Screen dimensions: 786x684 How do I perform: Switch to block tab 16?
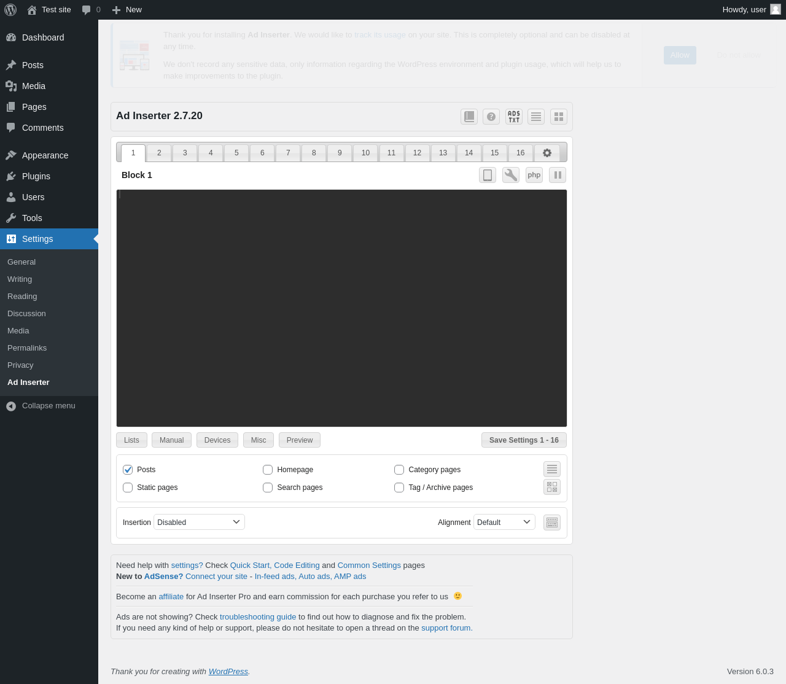520,153
